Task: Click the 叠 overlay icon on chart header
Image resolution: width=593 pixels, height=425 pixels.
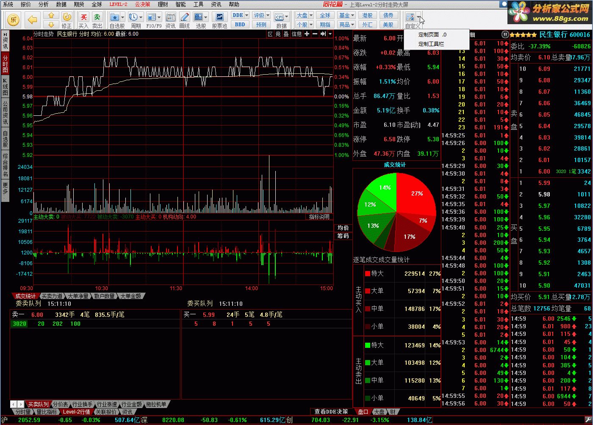Action: pyautogui.click(x=286, y=34)
